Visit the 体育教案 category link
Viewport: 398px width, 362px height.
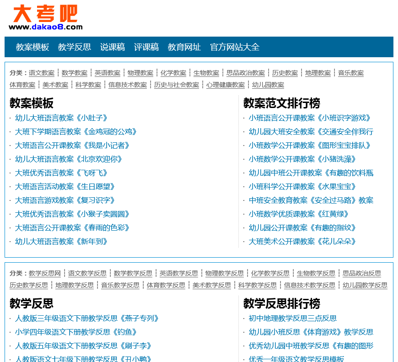tap(22, 85)
